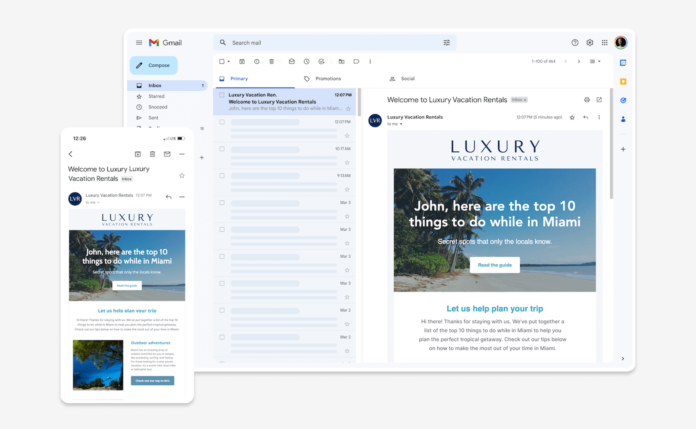Screen dimensions: 696x429
Task: Open Google Keep in the side panel
Action: (x=623, y=81)
